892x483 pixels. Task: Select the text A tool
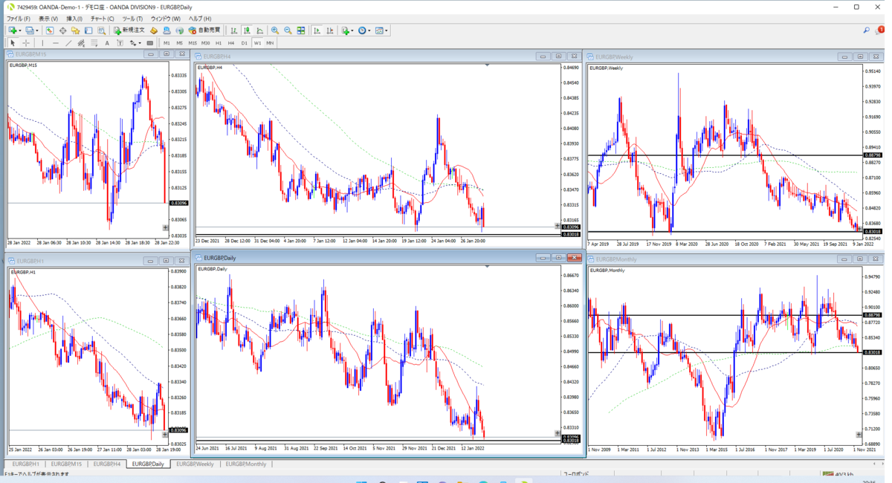107,43
